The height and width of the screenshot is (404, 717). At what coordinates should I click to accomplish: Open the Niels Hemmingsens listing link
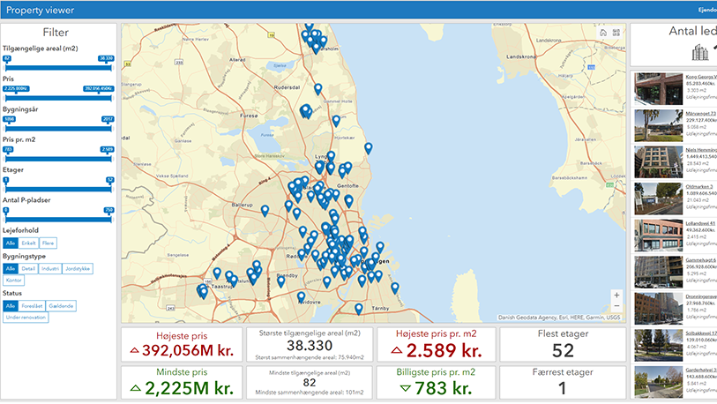tap(702, 150)
